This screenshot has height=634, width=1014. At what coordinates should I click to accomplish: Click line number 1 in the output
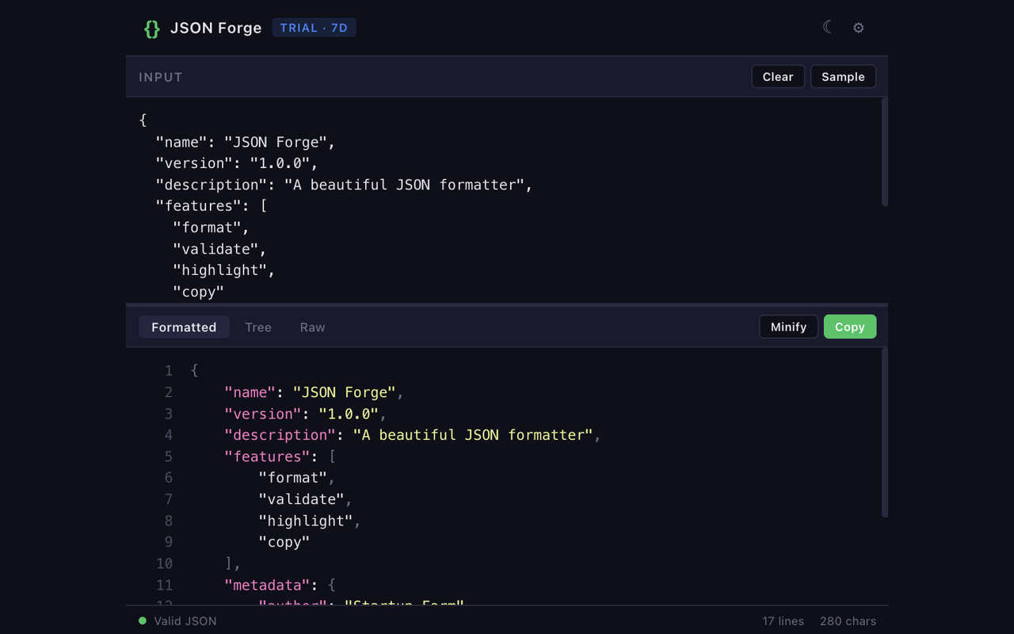pyautogui.click(x=169, y=371)
